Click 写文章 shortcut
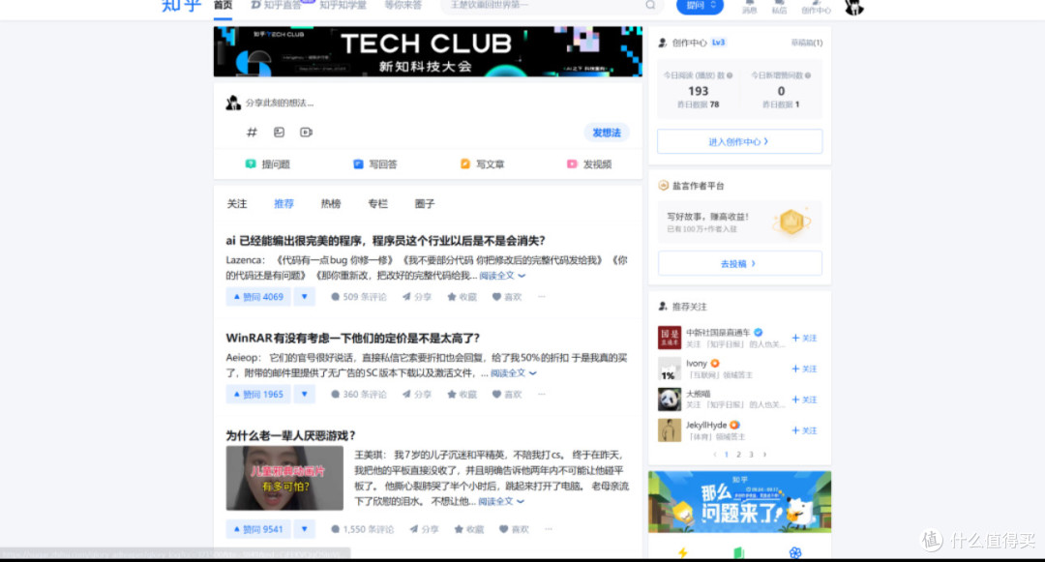Image resolution: width=1045 pixels, height=562 pixels. tap(483, 163)
